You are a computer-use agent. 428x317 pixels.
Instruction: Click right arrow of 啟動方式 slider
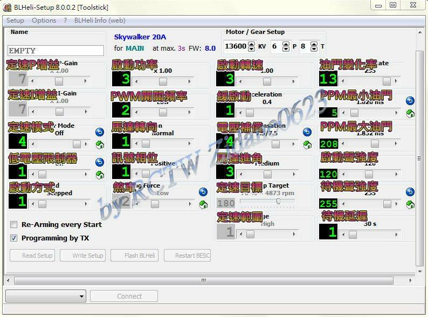(x=86, y=204)
